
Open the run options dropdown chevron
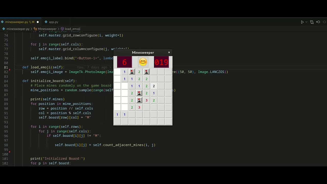click(x=306, y=22)
